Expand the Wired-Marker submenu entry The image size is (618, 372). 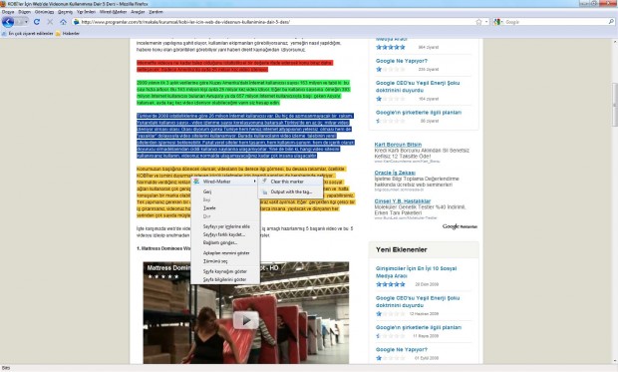(x=225, y=182)
